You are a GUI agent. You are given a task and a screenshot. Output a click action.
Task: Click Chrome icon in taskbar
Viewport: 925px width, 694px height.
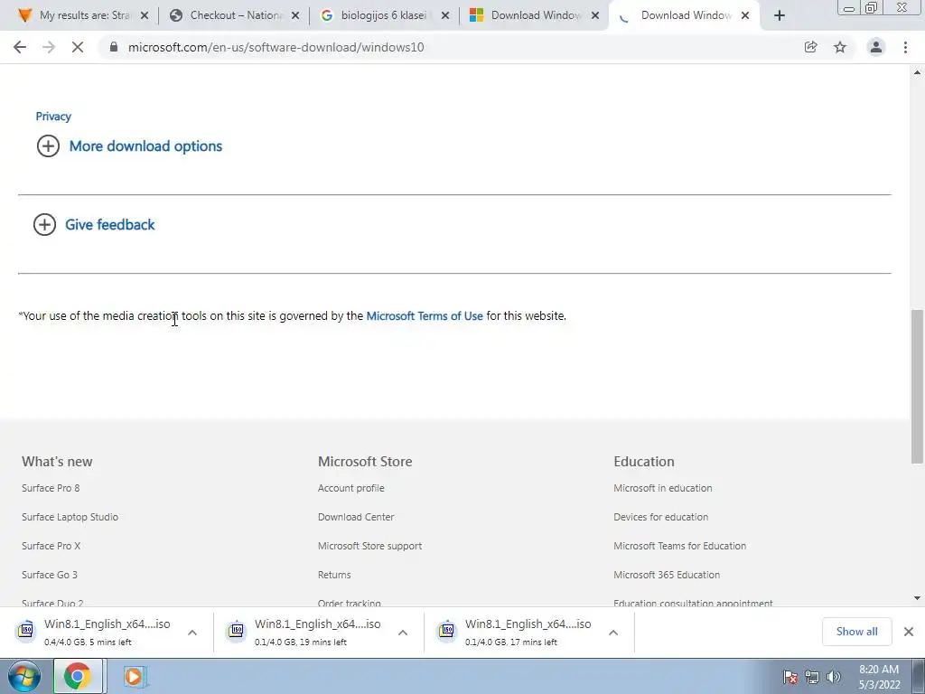coord(78,676)
